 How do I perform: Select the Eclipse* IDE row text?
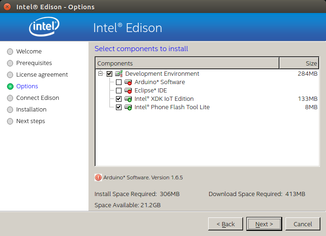[x=151, y=91]
